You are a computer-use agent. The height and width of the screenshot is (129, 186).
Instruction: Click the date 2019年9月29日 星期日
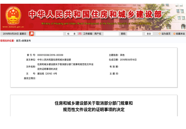click(14, 34)
